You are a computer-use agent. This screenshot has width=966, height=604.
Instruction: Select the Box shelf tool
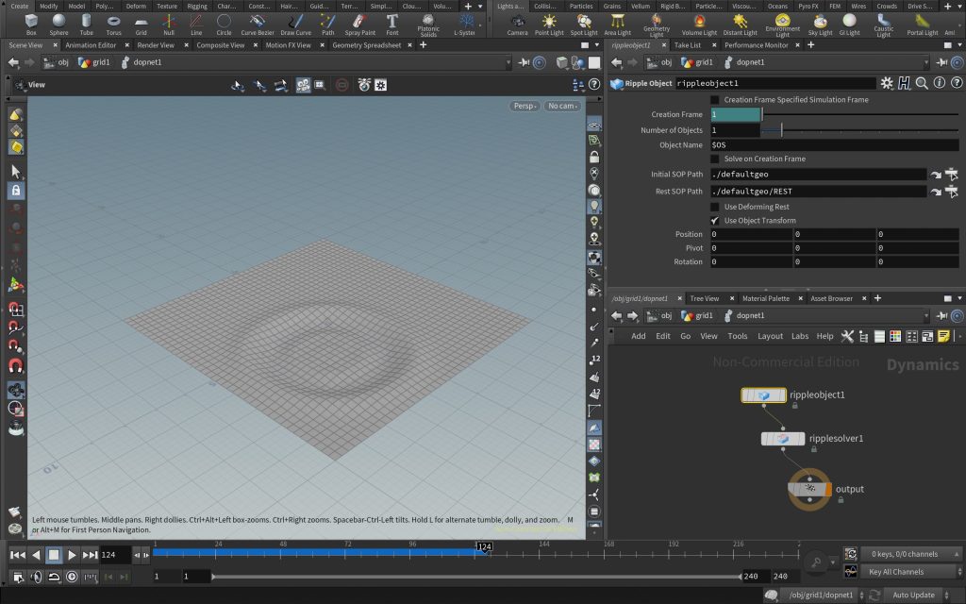[31, 25]
